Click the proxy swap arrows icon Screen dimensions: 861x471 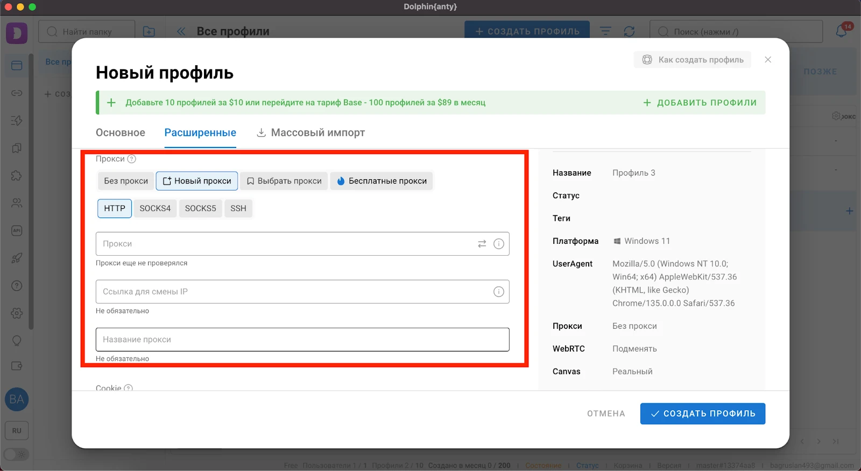click(x=482, y=244)
